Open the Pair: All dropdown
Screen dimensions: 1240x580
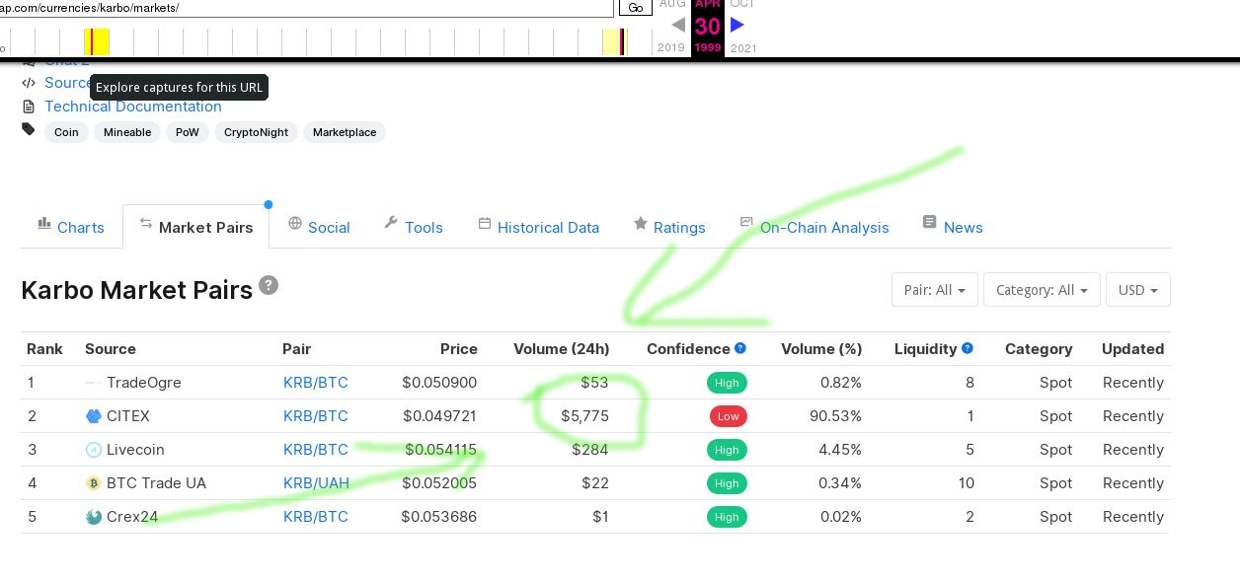[934, 290]
